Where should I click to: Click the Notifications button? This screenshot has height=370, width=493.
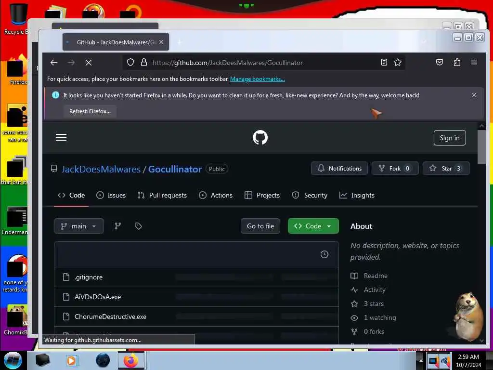click(339, 168)
